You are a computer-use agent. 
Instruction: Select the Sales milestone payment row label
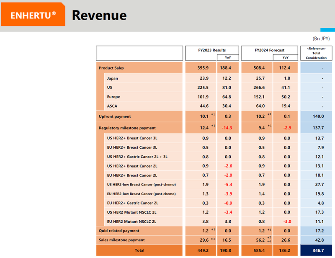121,240
